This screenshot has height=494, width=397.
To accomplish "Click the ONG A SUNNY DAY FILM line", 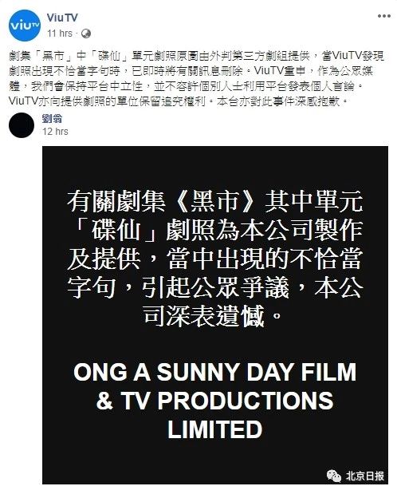I will [x=215, y=372].
